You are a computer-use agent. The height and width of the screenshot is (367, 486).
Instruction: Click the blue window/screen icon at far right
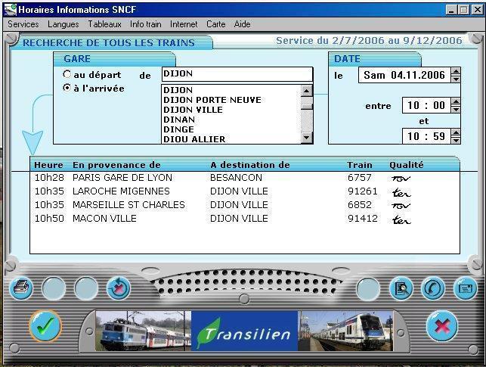pyautogui.click(x=464, y=288)
